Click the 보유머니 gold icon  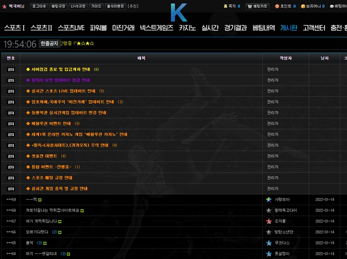pyautogui.click(x=303, y=6)
